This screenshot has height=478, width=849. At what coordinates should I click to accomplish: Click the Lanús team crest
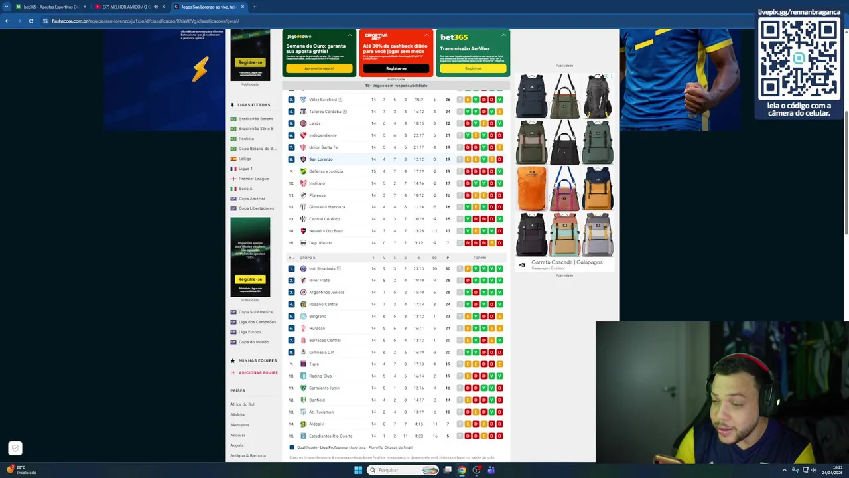coord(303,123)
